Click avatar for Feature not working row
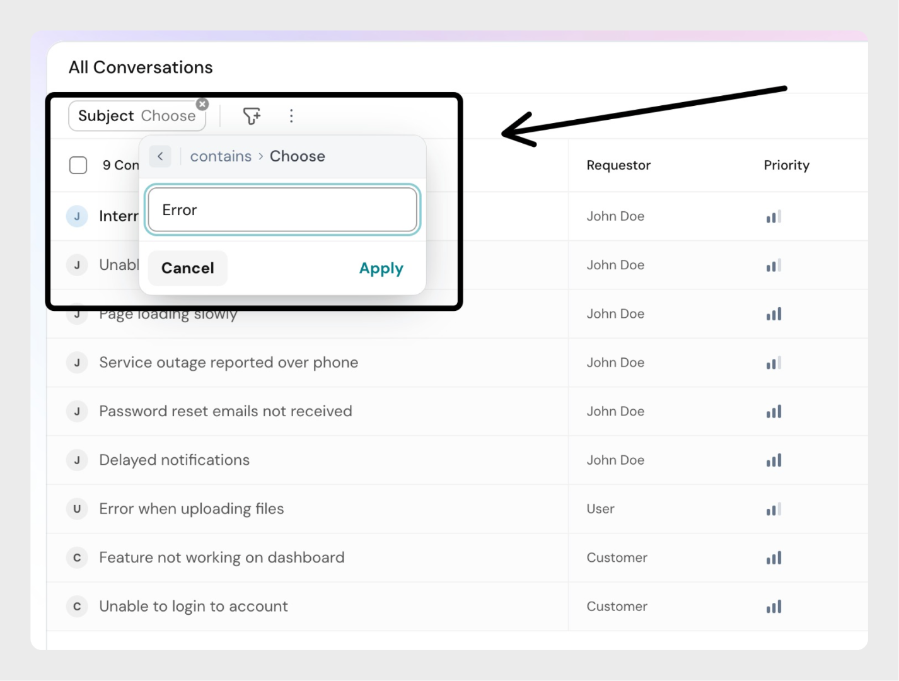 click(x=77, y=557)
